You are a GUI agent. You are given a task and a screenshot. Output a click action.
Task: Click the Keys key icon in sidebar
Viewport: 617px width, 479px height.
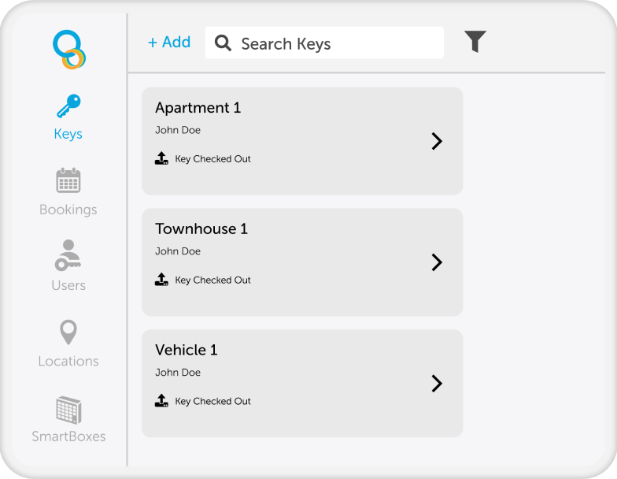pyautogui.click(x=68, y=106)
